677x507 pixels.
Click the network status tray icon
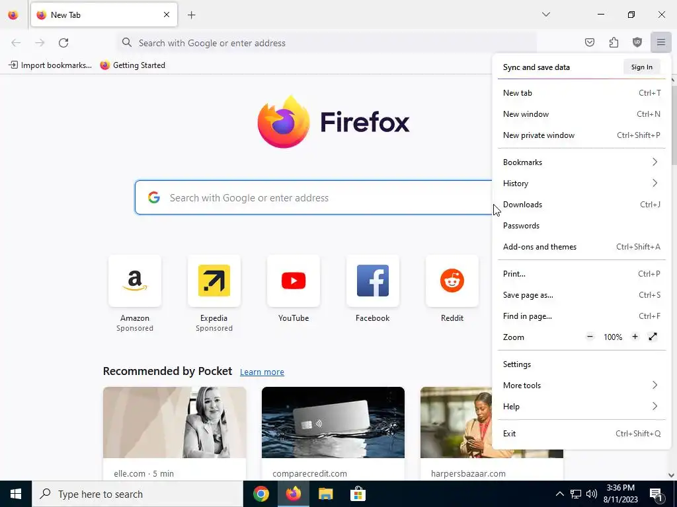click(x=576, y=494)
